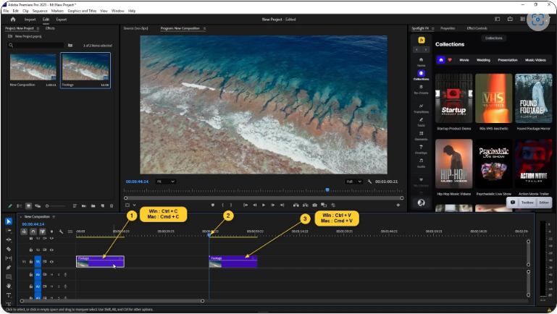This screenshot has height=314, width=557.
Task: Click the Toolbox button
Action: pyautogui.click(x=527, y=203)
